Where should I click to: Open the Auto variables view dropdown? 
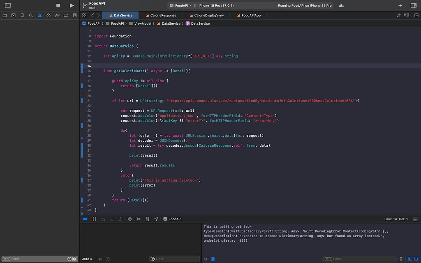click(87, 259)
